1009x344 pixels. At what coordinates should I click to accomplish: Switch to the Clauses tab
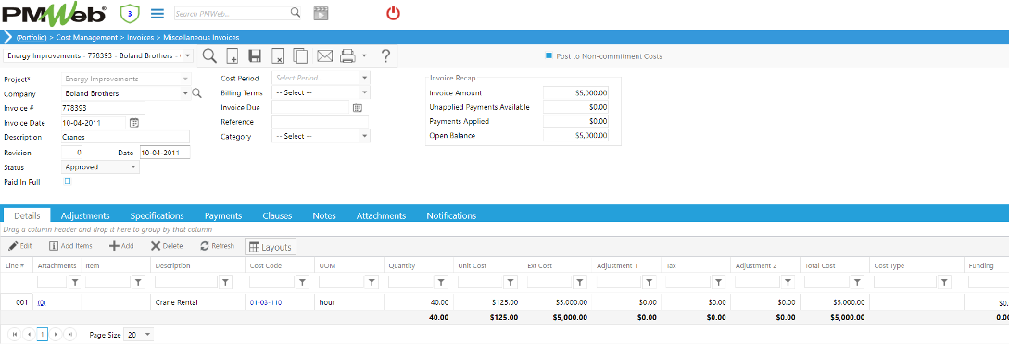(277, 215)
